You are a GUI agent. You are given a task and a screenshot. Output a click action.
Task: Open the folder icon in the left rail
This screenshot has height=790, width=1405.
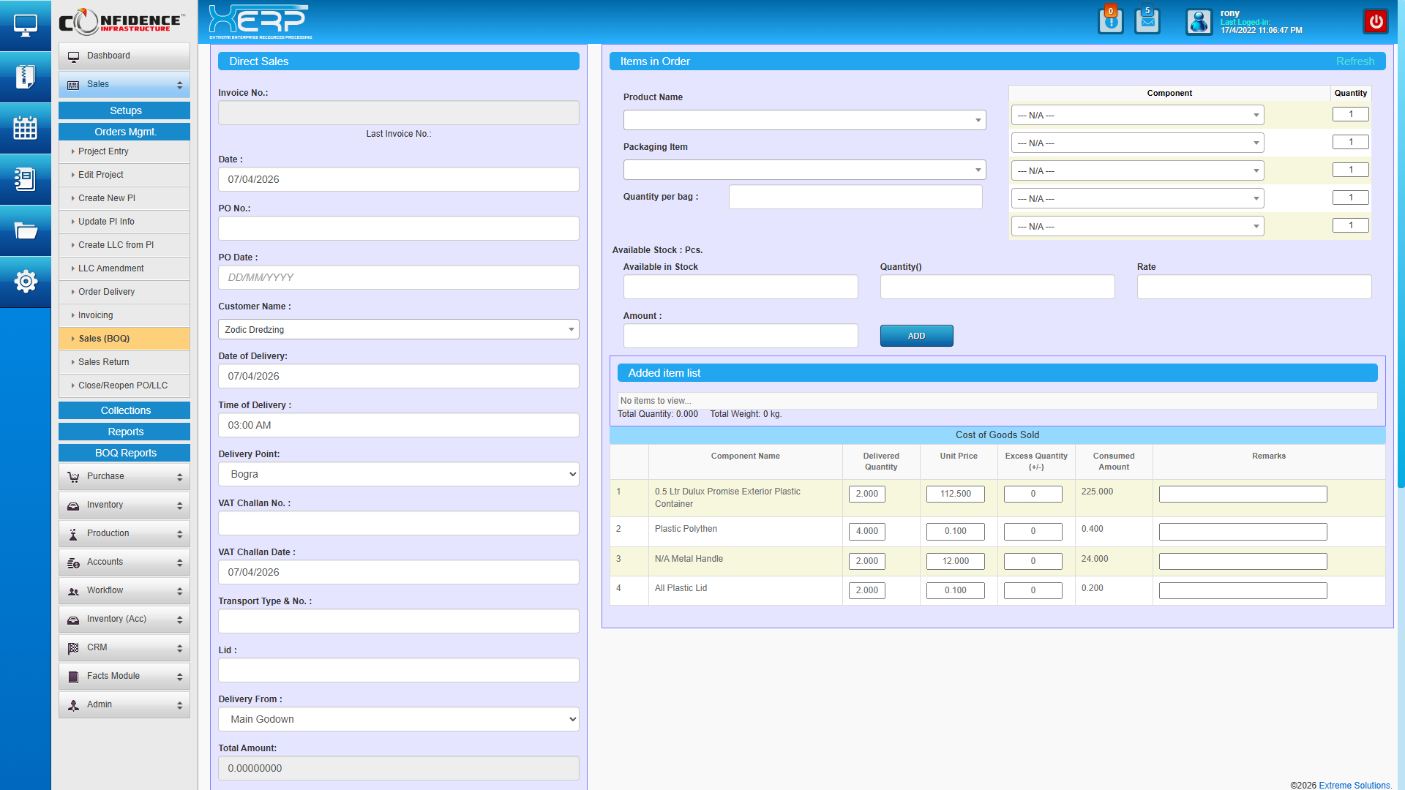coord(26,230)
